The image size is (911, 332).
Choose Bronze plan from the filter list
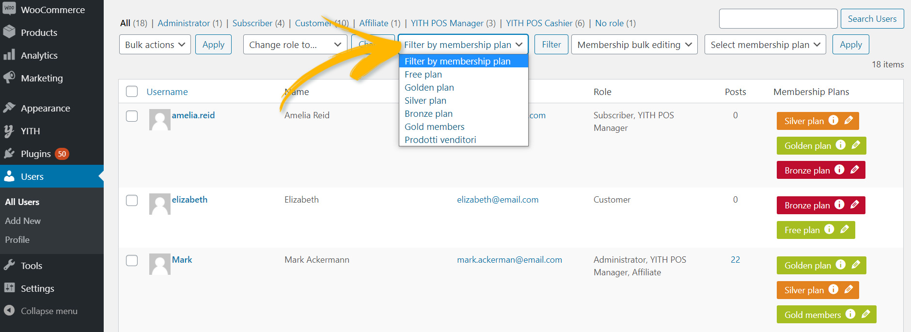point(463,113)
